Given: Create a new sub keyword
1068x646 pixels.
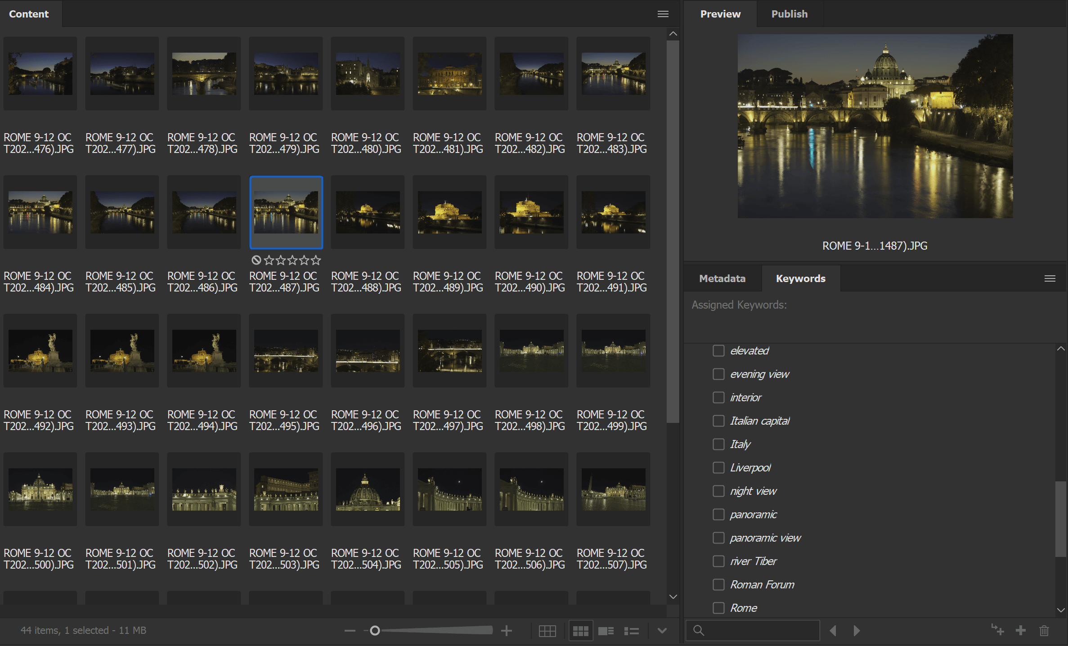Looking at the screenshot, I should (997, 630).
